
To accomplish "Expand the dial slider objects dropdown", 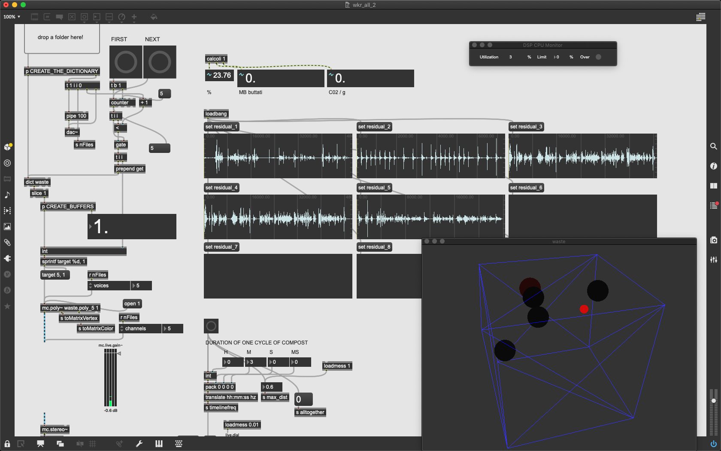I will tap(121, 17).
